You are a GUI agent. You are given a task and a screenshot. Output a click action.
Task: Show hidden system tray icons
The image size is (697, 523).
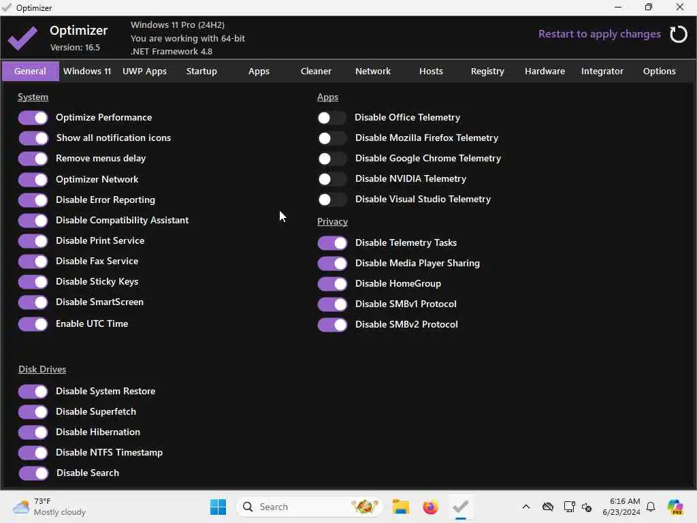526,507
